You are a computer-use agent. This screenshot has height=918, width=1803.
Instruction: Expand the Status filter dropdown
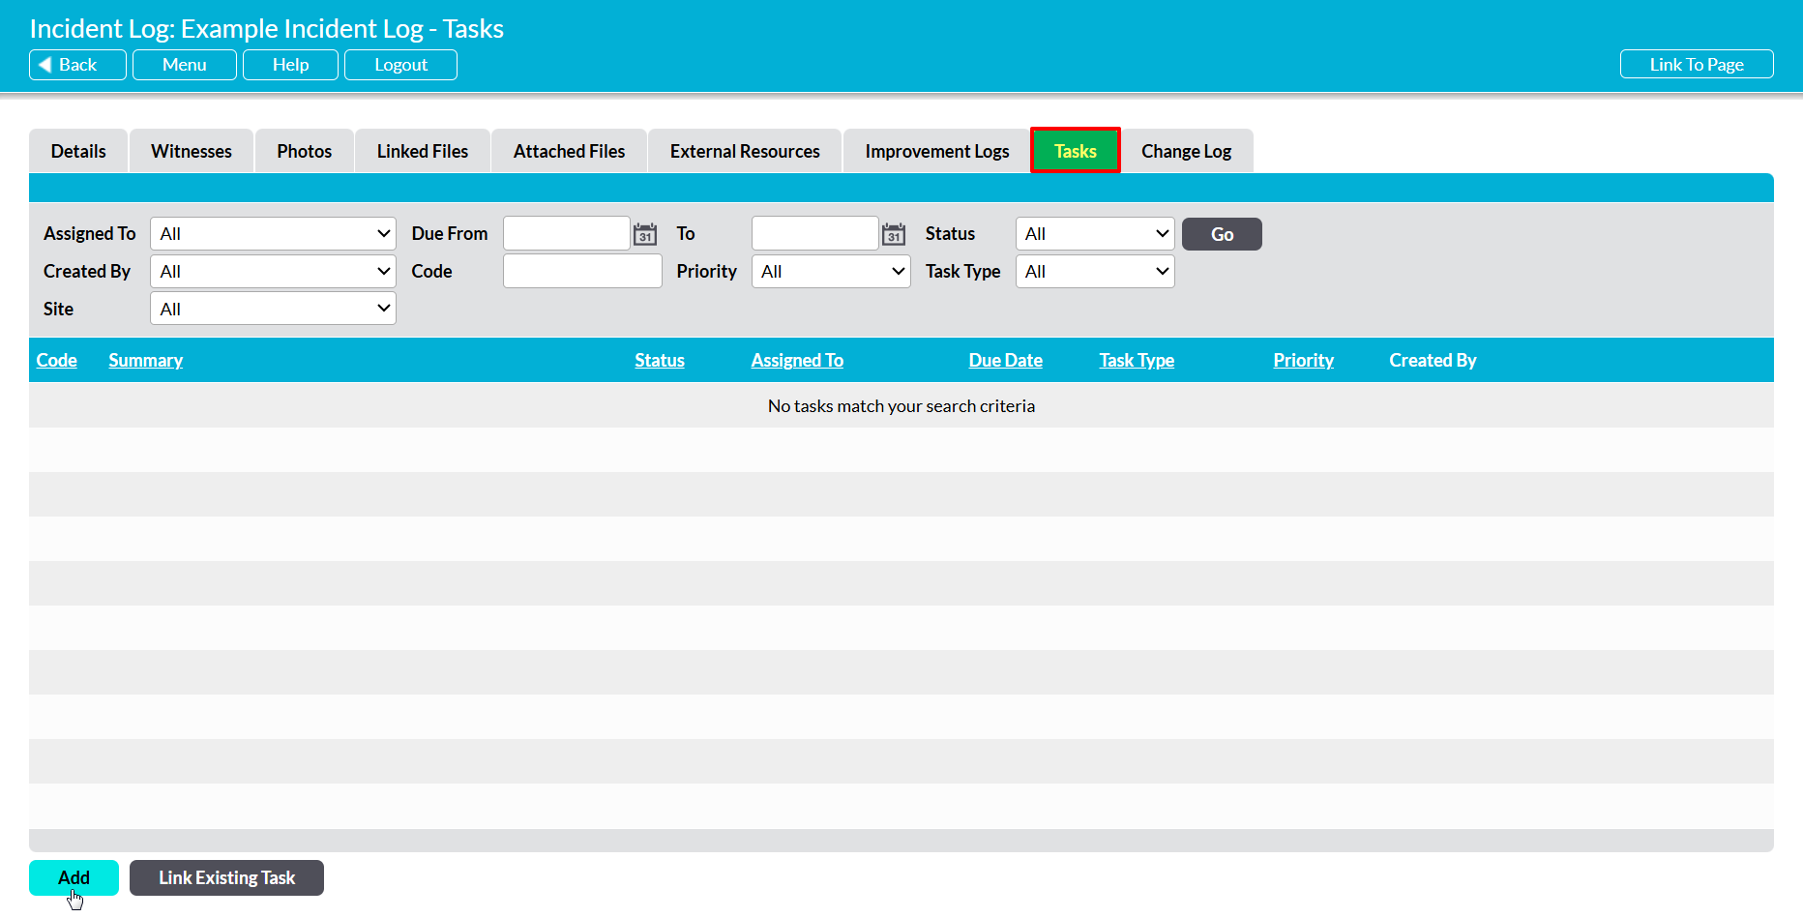click(1095, 234)
